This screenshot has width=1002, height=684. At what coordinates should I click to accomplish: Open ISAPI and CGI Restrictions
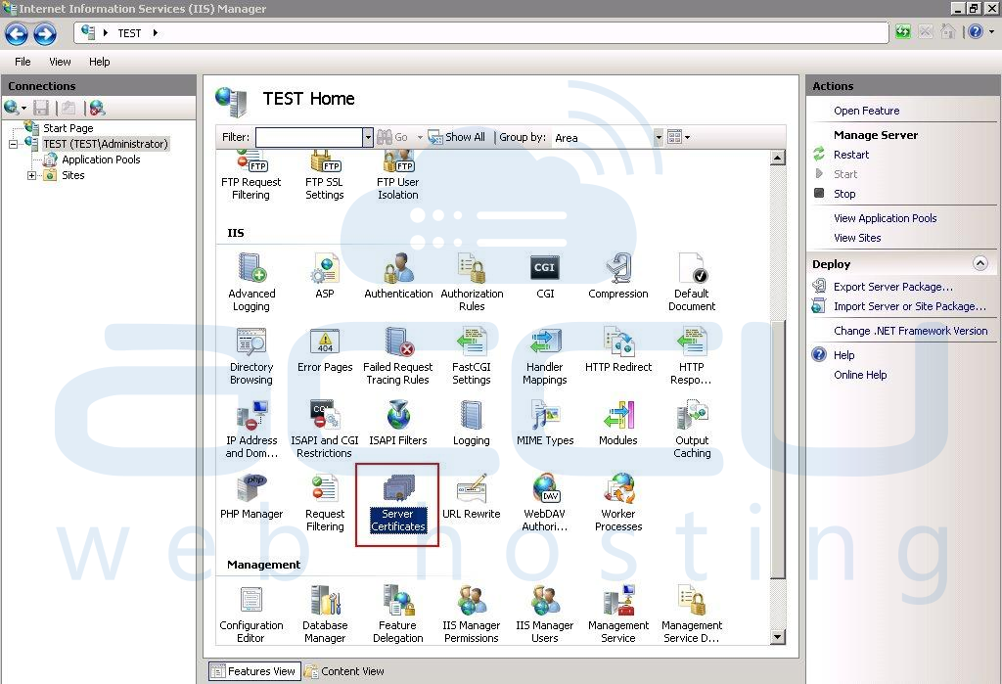[x=324, y=430]
